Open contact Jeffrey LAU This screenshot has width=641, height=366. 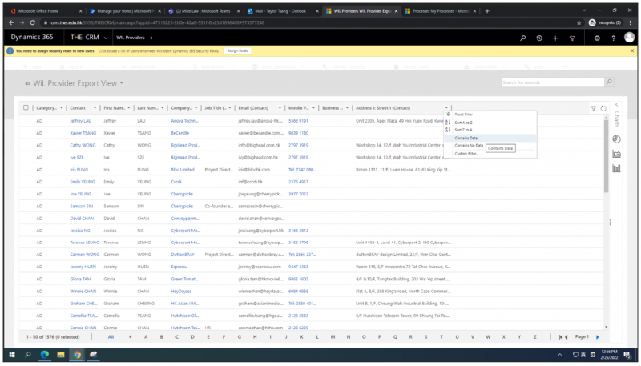(x=81, y=121)
